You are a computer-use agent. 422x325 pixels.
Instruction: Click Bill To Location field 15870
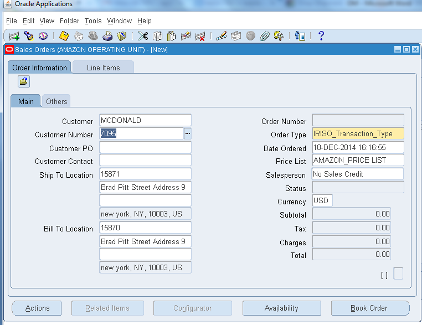point(145,228)
